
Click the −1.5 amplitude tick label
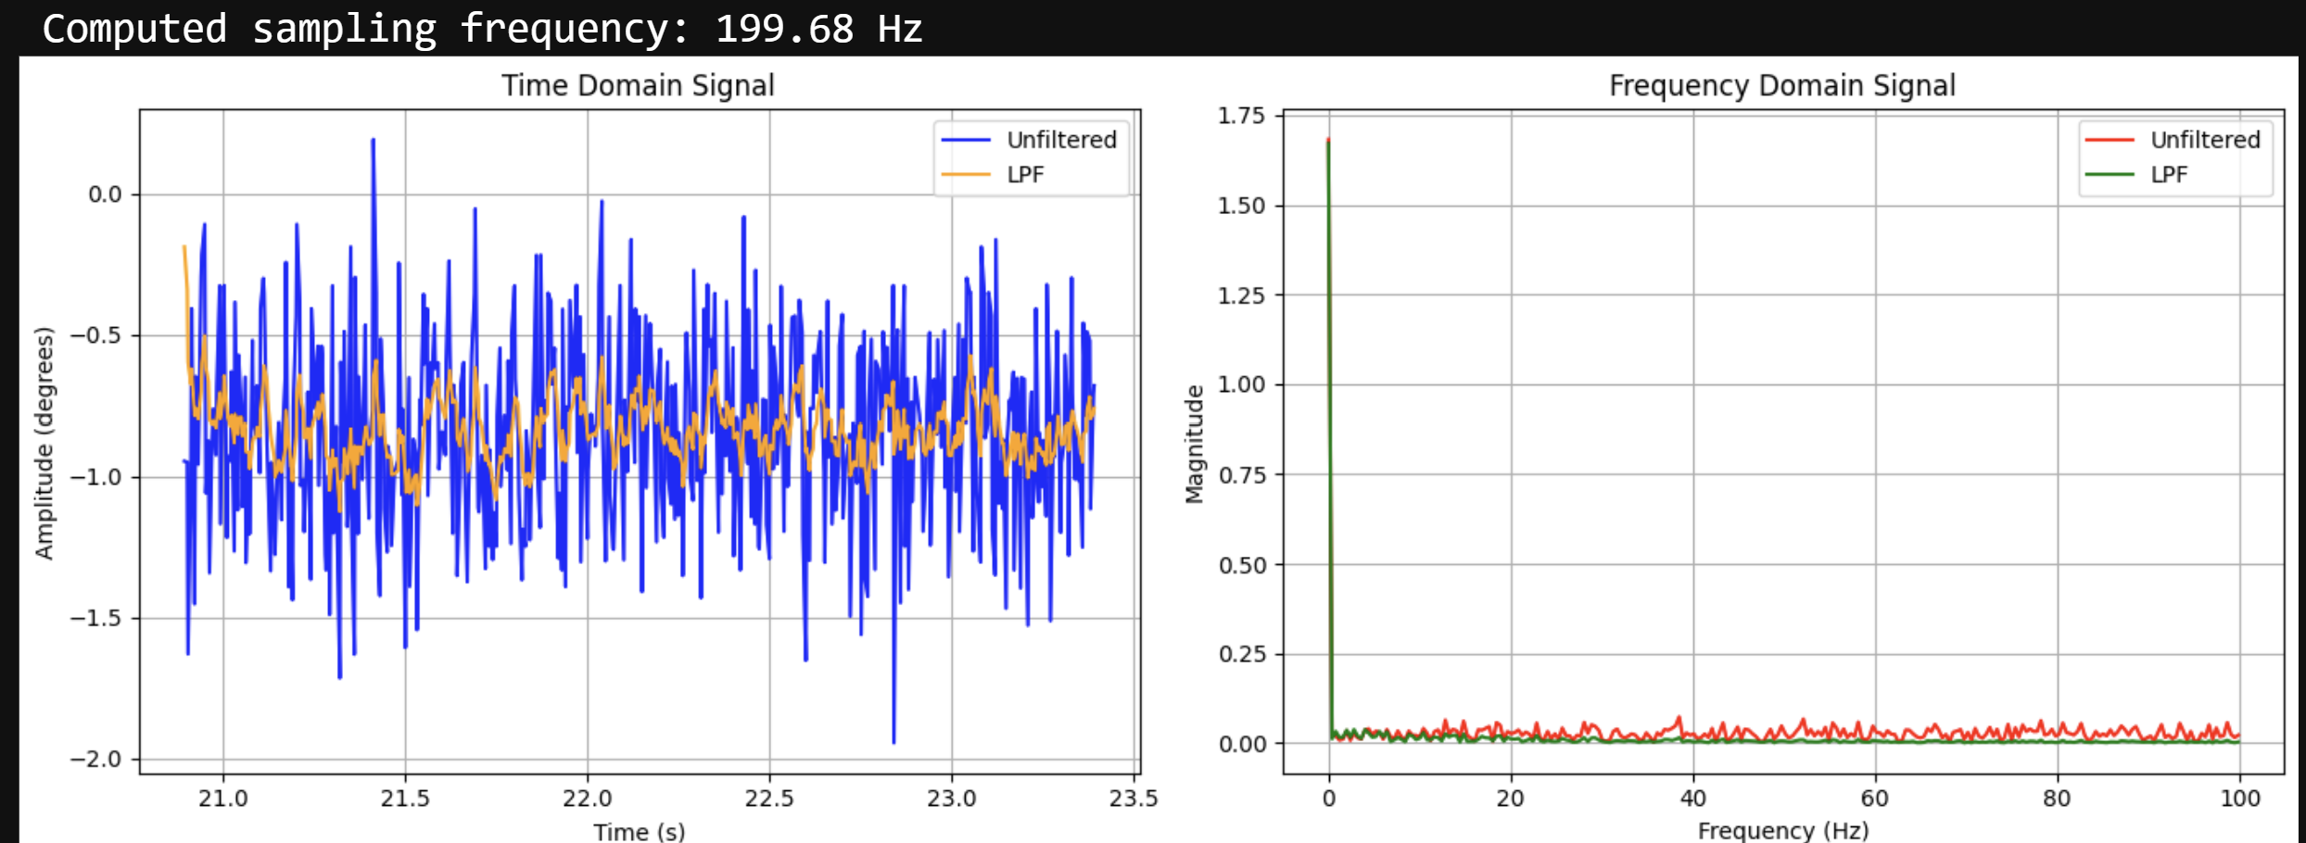pos(95,618)
